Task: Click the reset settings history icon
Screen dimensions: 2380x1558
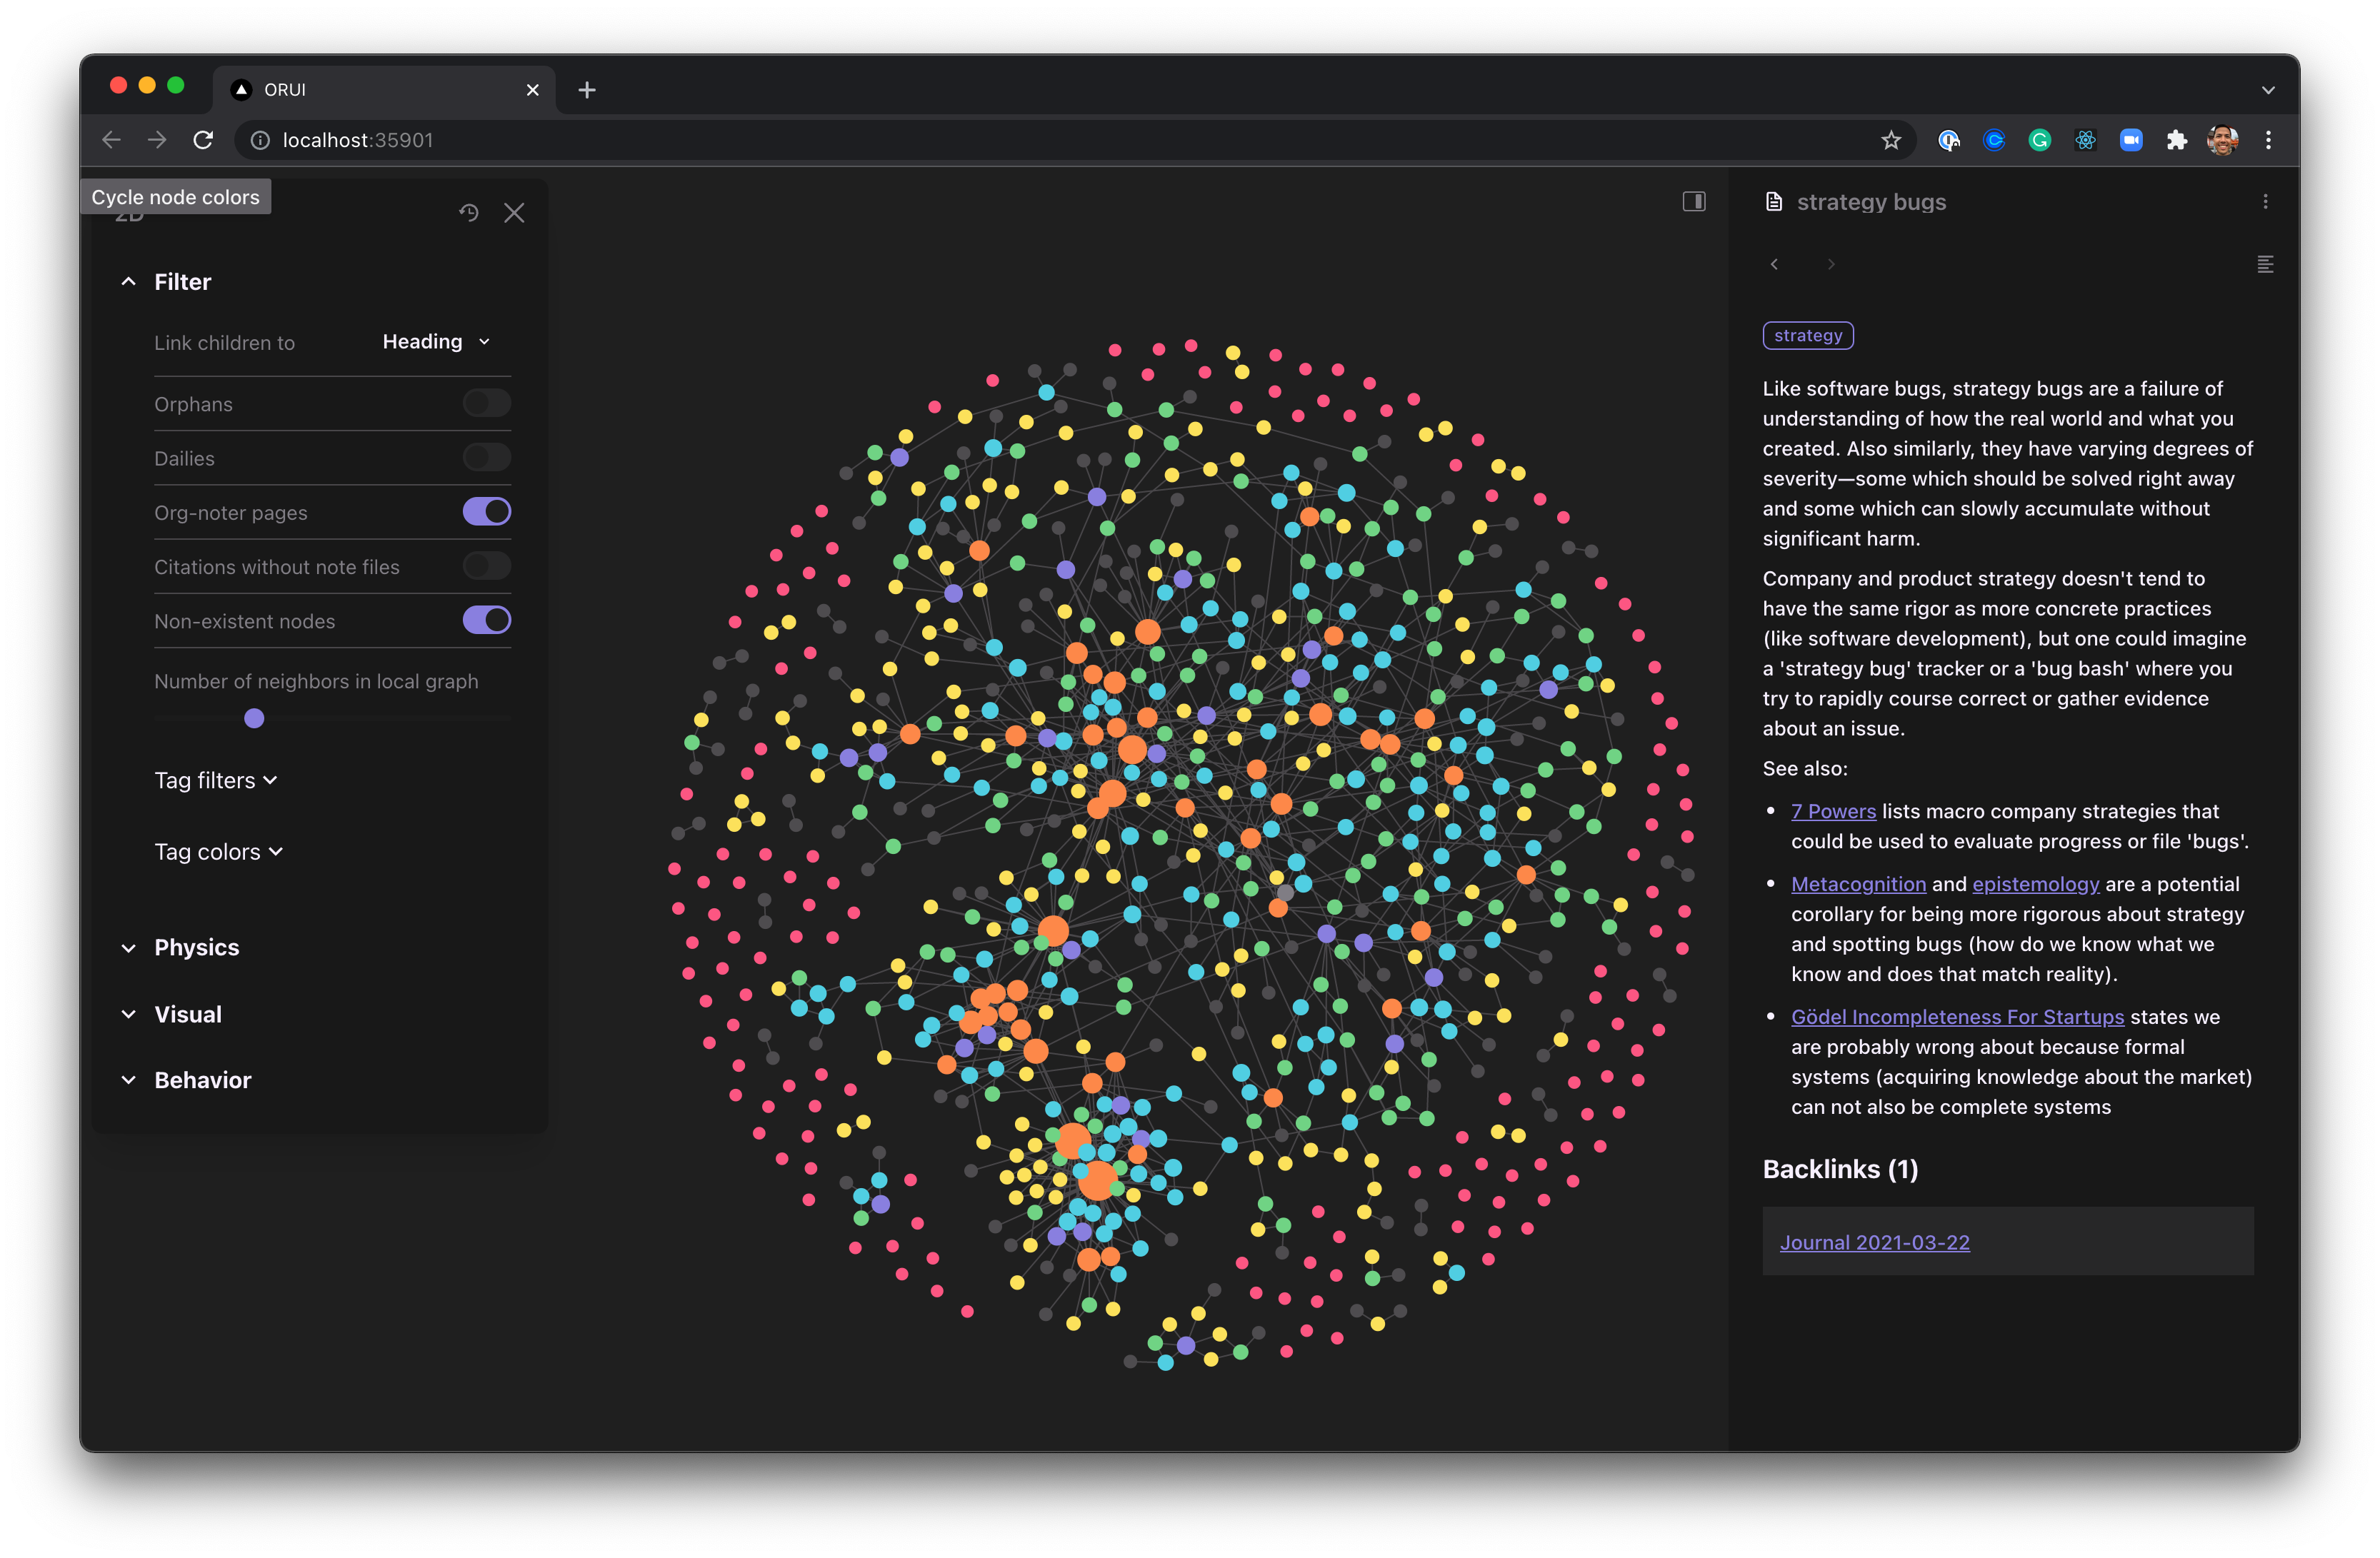Action: tap(469, 213)
